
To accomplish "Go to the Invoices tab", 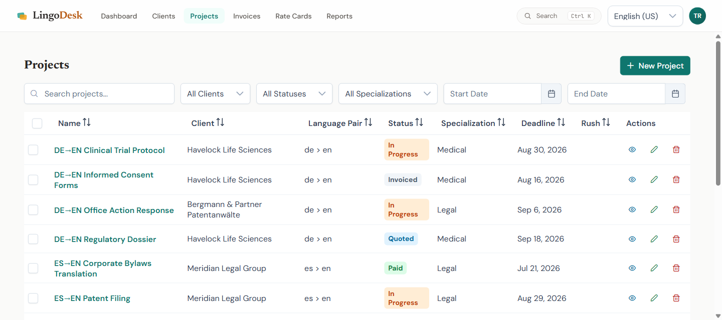I will (x=247, y=16).
